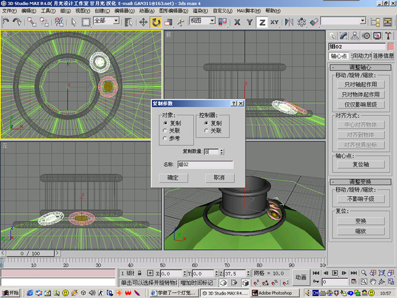
Task: Open the Windows 开始 start button
Action: point(11,293)
